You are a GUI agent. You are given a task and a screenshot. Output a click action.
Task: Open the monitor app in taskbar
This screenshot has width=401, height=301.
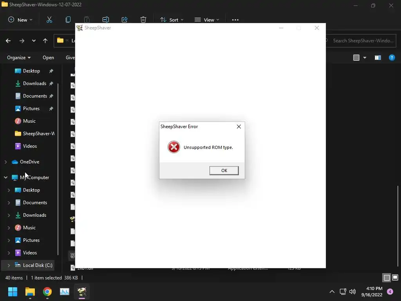click(x=65, y=292)
